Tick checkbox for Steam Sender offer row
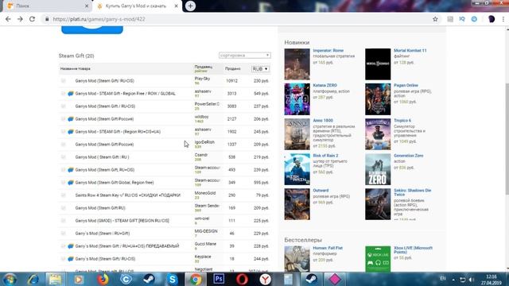Viewport: 509px width, 286px height. [64, 208]
